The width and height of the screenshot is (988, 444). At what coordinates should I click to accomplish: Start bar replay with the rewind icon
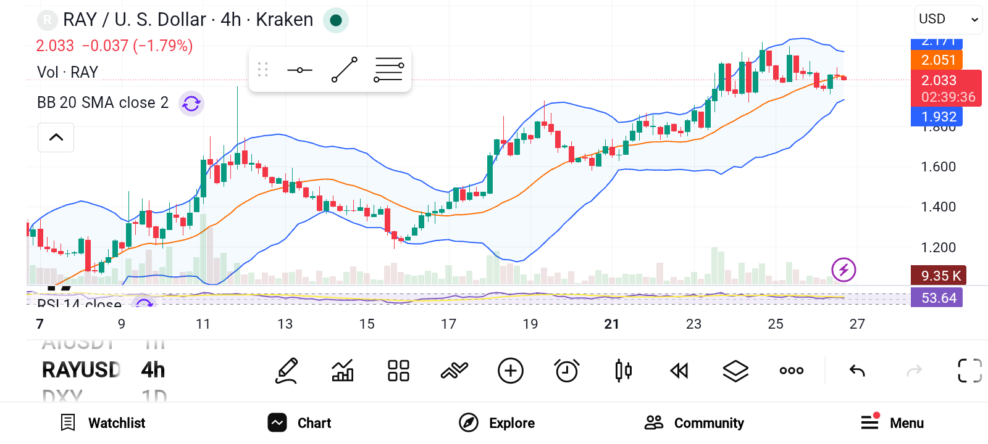pos(679,371)
